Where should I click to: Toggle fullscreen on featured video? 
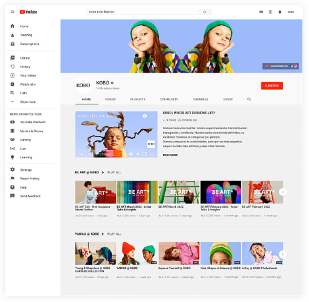152,154
